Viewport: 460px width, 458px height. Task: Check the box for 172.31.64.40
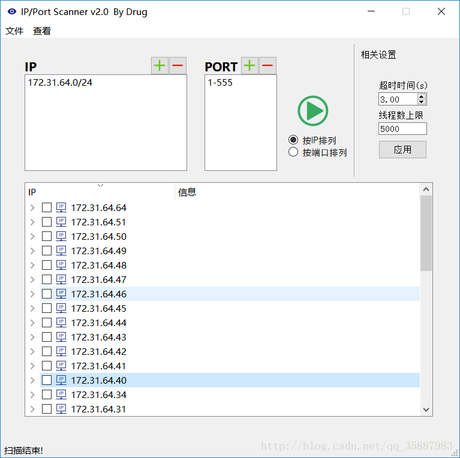click(x=47, y=380)
